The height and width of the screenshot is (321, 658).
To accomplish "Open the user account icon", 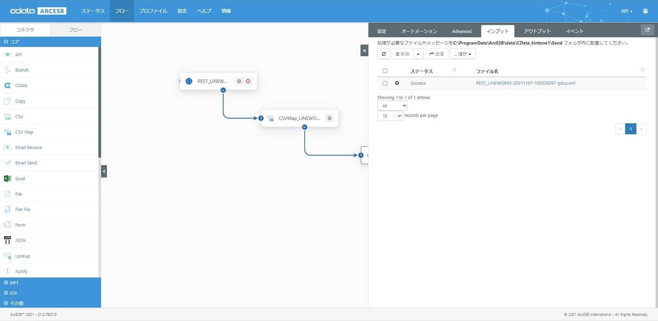I will (x=645, y=11).
